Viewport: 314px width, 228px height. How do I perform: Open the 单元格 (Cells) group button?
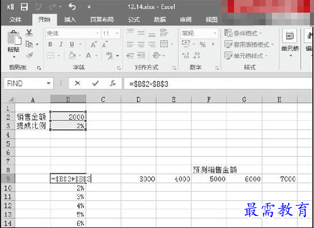click(x=290, y=43)
